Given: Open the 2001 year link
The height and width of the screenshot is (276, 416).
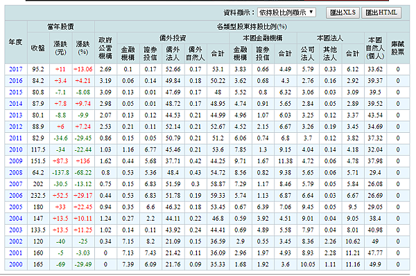Looking at the screenshot, I should (16, 253).
